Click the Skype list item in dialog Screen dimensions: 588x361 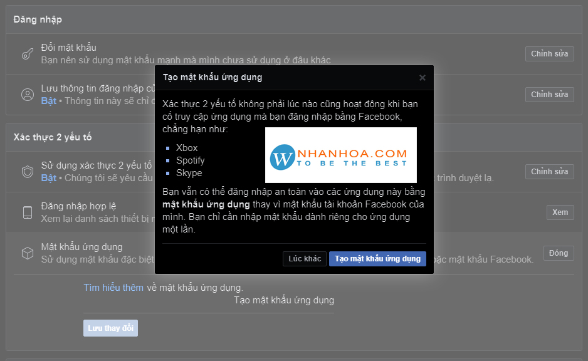(x=189, y=173)
